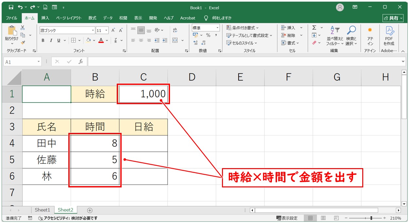
Task: Open the ファイル tab
Action: [x=12, y=18]
